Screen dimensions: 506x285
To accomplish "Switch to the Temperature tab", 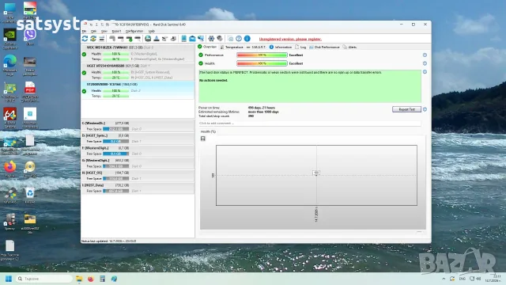I will [x=232, y=47].
